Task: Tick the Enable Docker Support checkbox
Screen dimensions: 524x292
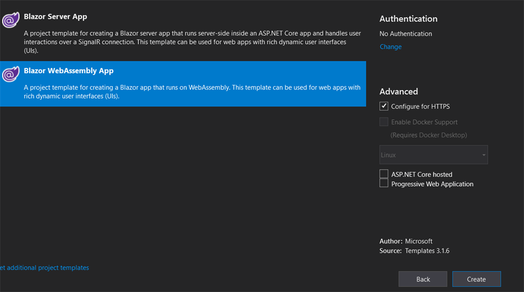Action: [384, 122]
